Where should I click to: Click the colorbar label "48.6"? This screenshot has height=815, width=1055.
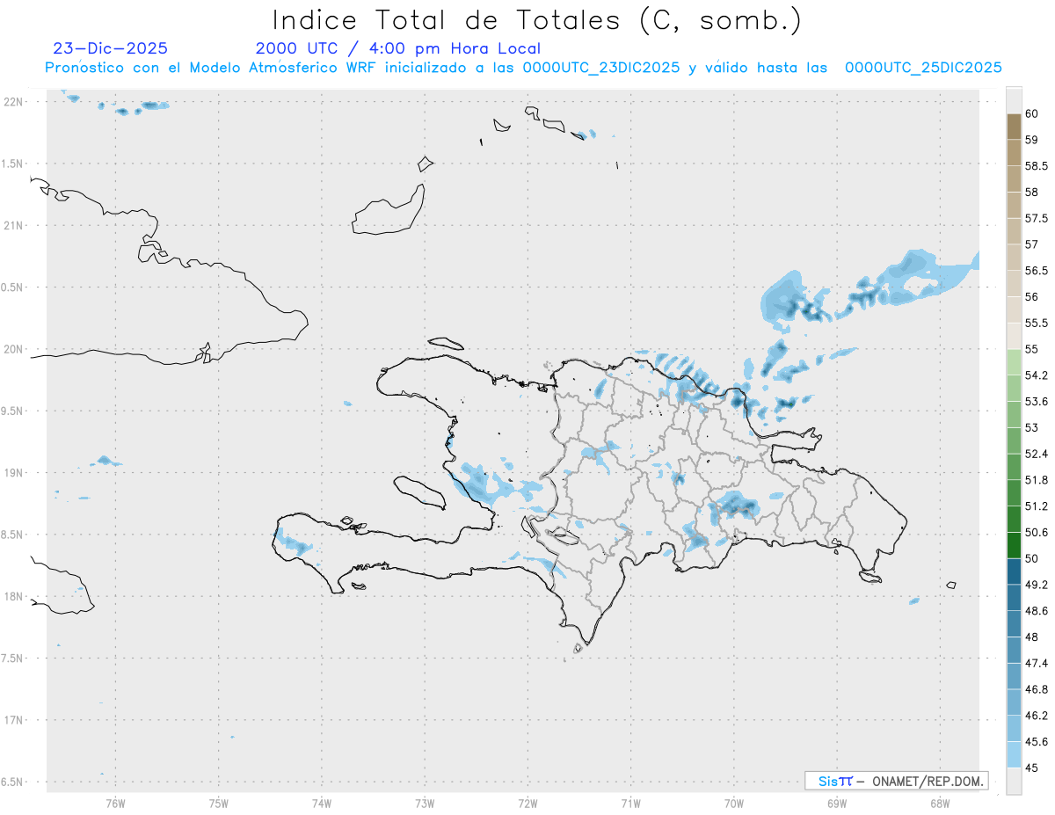pos(1037,611)
